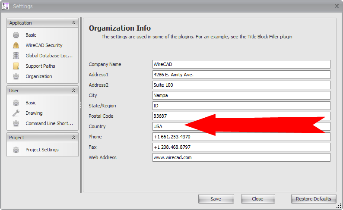Open Basic under the Application group

[x=31, y=35]
